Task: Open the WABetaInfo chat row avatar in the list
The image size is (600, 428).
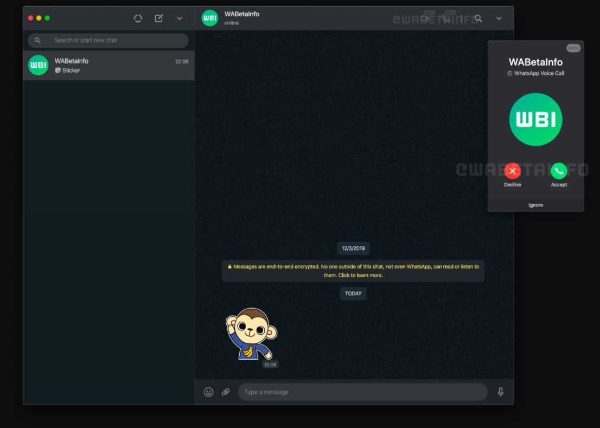Action: (39, 65)
